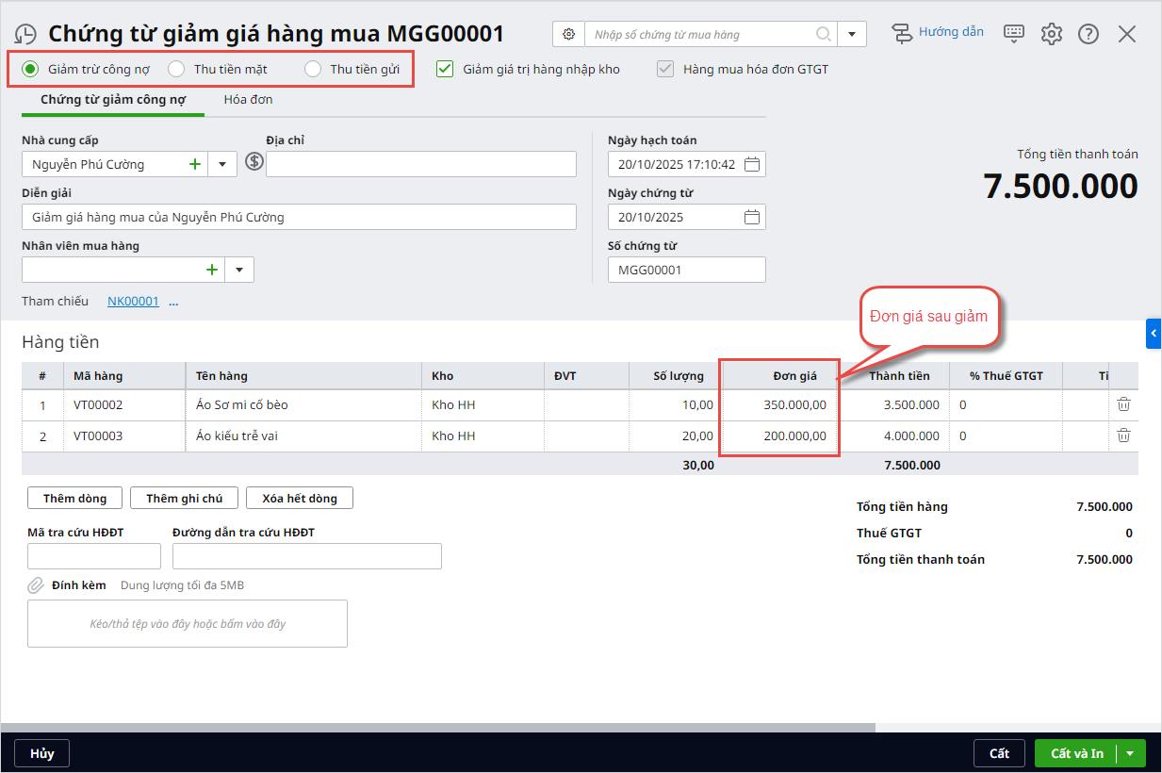Expand the Nhà cung cấp dropdown
The image size is (1162, 773).
click(222, 164)
